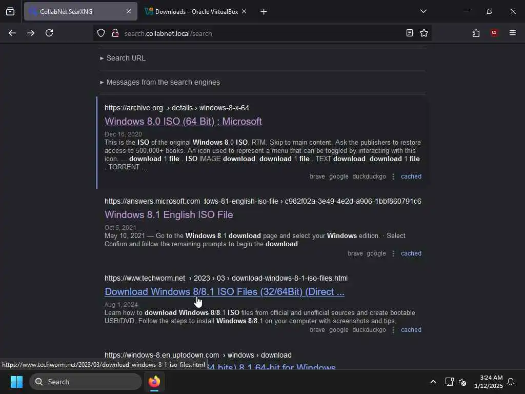This screenshot has width=525, height=394.
Task: Go forward with the forward arrow
Action: coord(31,33)
